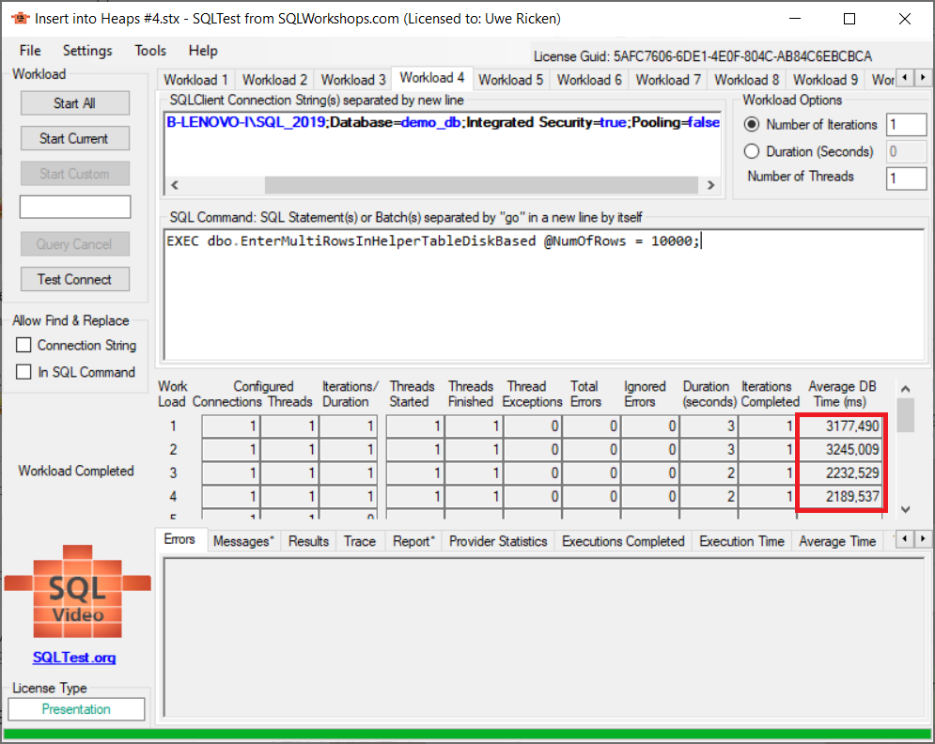
Task: Click the SQL Video logo image
Action: point(77,592)
